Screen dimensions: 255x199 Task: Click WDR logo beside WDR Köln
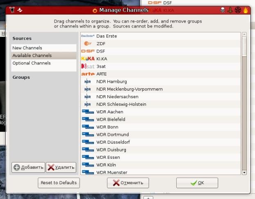(88, 165)
